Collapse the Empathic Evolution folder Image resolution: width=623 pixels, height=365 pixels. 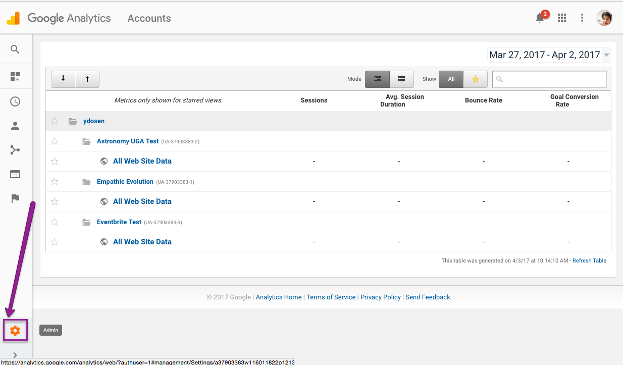(86, 182)
